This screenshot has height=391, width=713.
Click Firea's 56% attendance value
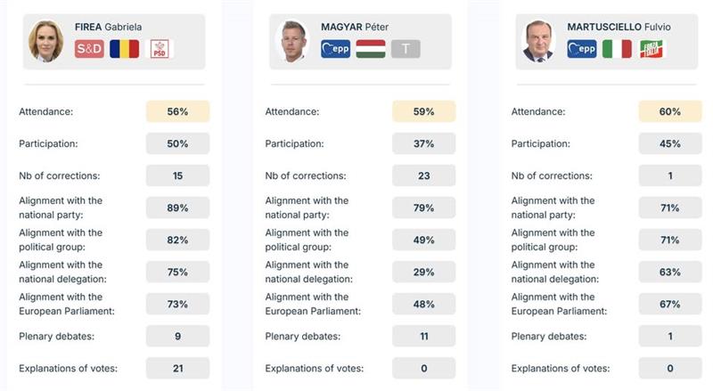(x=177, y=111)
